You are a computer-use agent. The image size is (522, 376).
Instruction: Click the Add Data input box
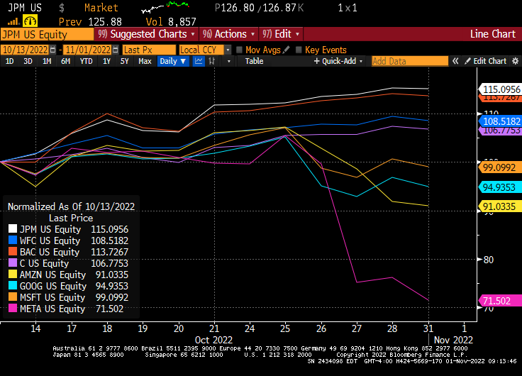pos(410,61)
